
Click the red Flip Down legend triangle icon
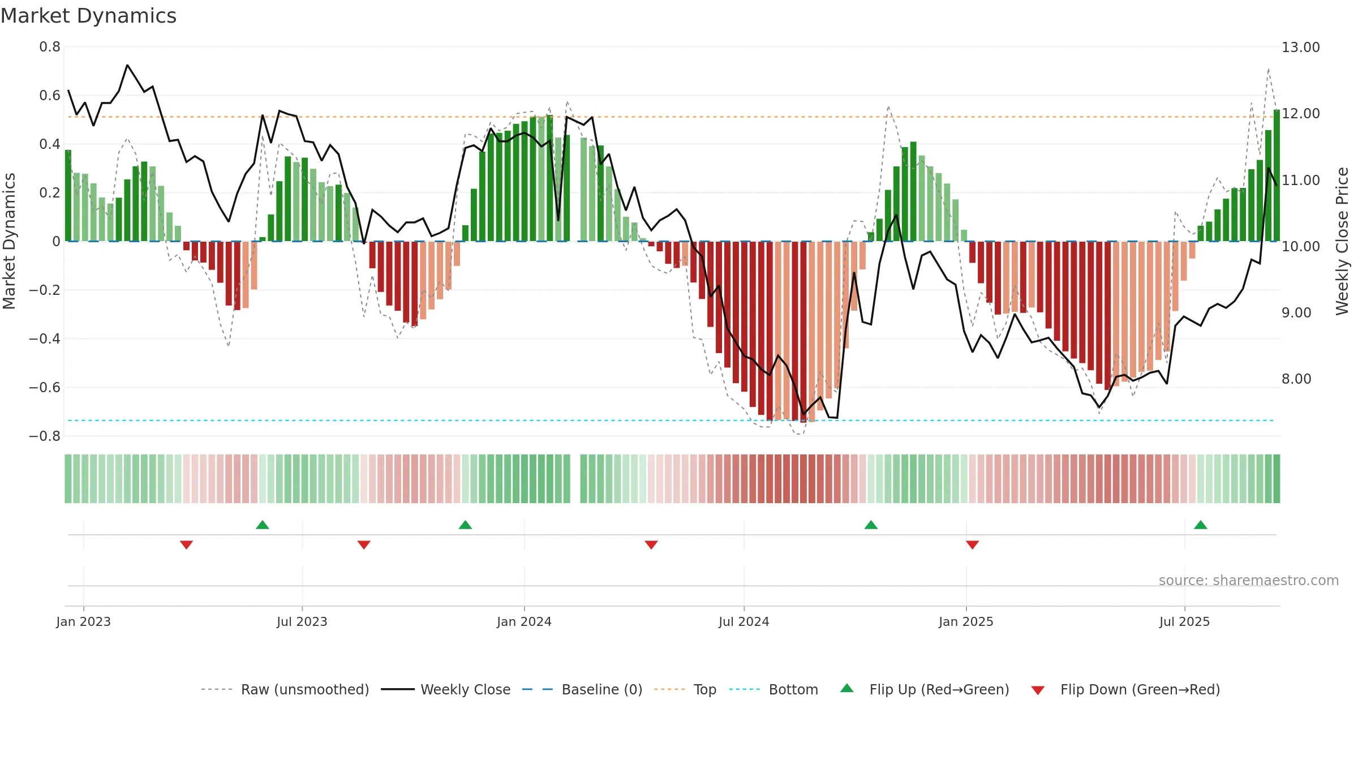point(1038,690)
